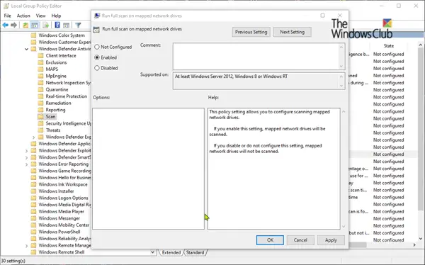Screen dimensions: 425x265
Task: Open the Help menu
Action: [x=56, y=16]
